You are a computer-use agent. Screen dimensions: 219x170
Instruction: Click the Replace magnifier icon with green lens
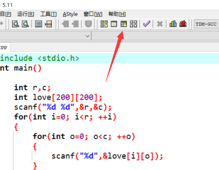pyautogui.click(x=25, y=24)
